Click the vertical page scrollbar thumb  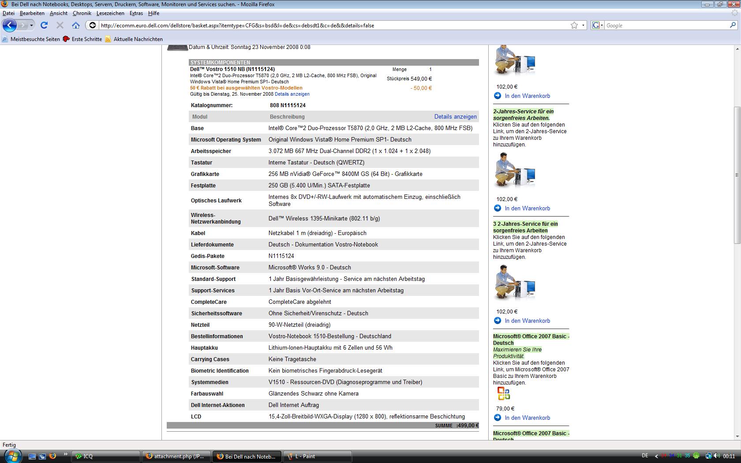coord(737,175)
